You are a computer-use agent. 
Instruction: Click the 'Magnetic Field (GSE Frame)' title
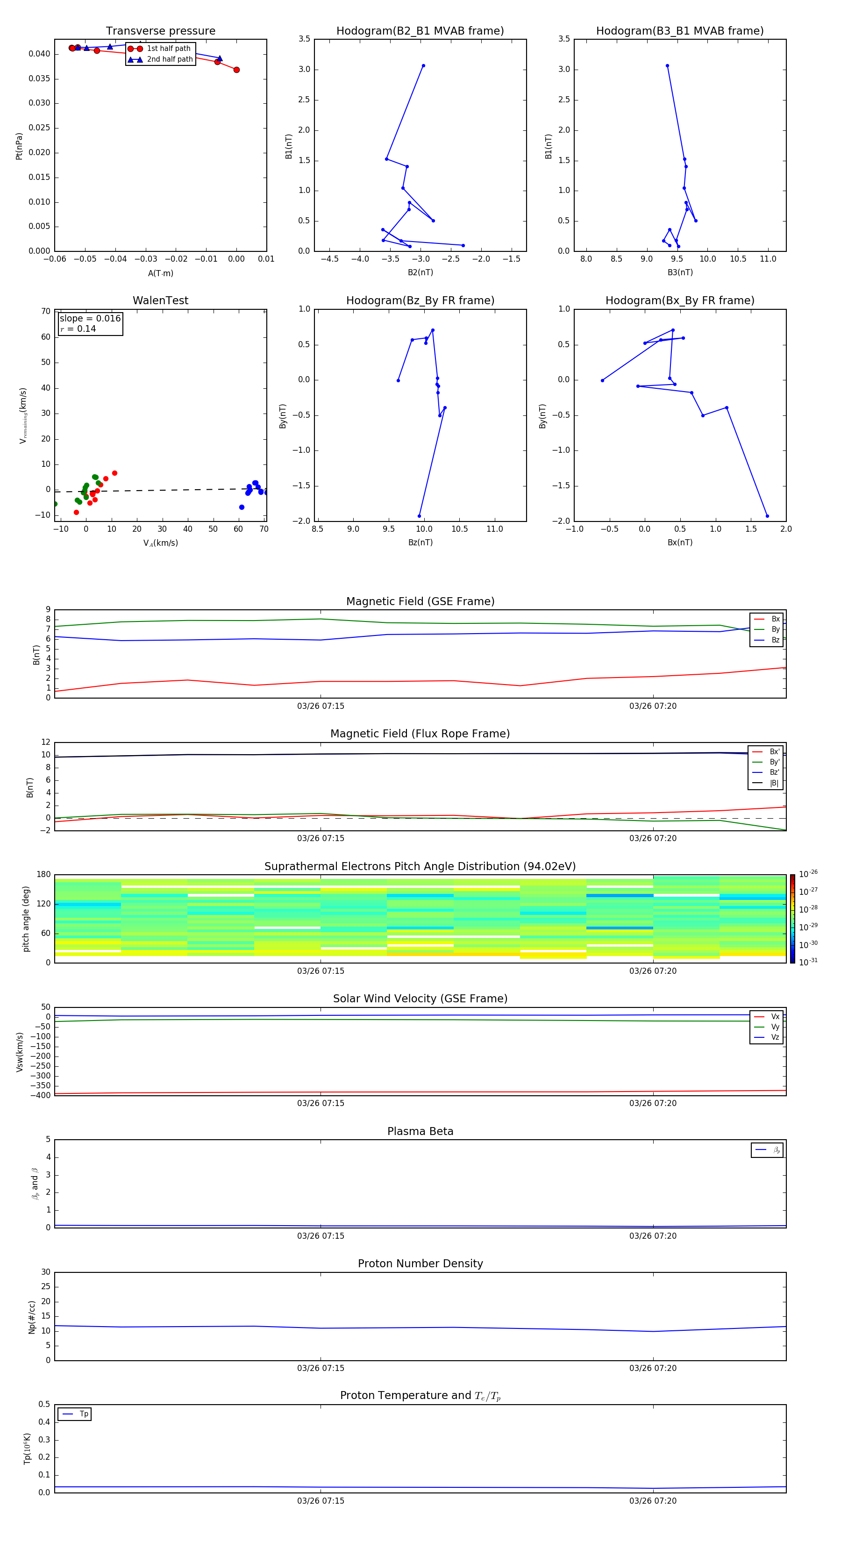(420, 601)
